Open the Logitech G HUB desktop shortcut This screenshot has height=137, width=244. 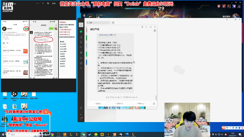point(14,96)
